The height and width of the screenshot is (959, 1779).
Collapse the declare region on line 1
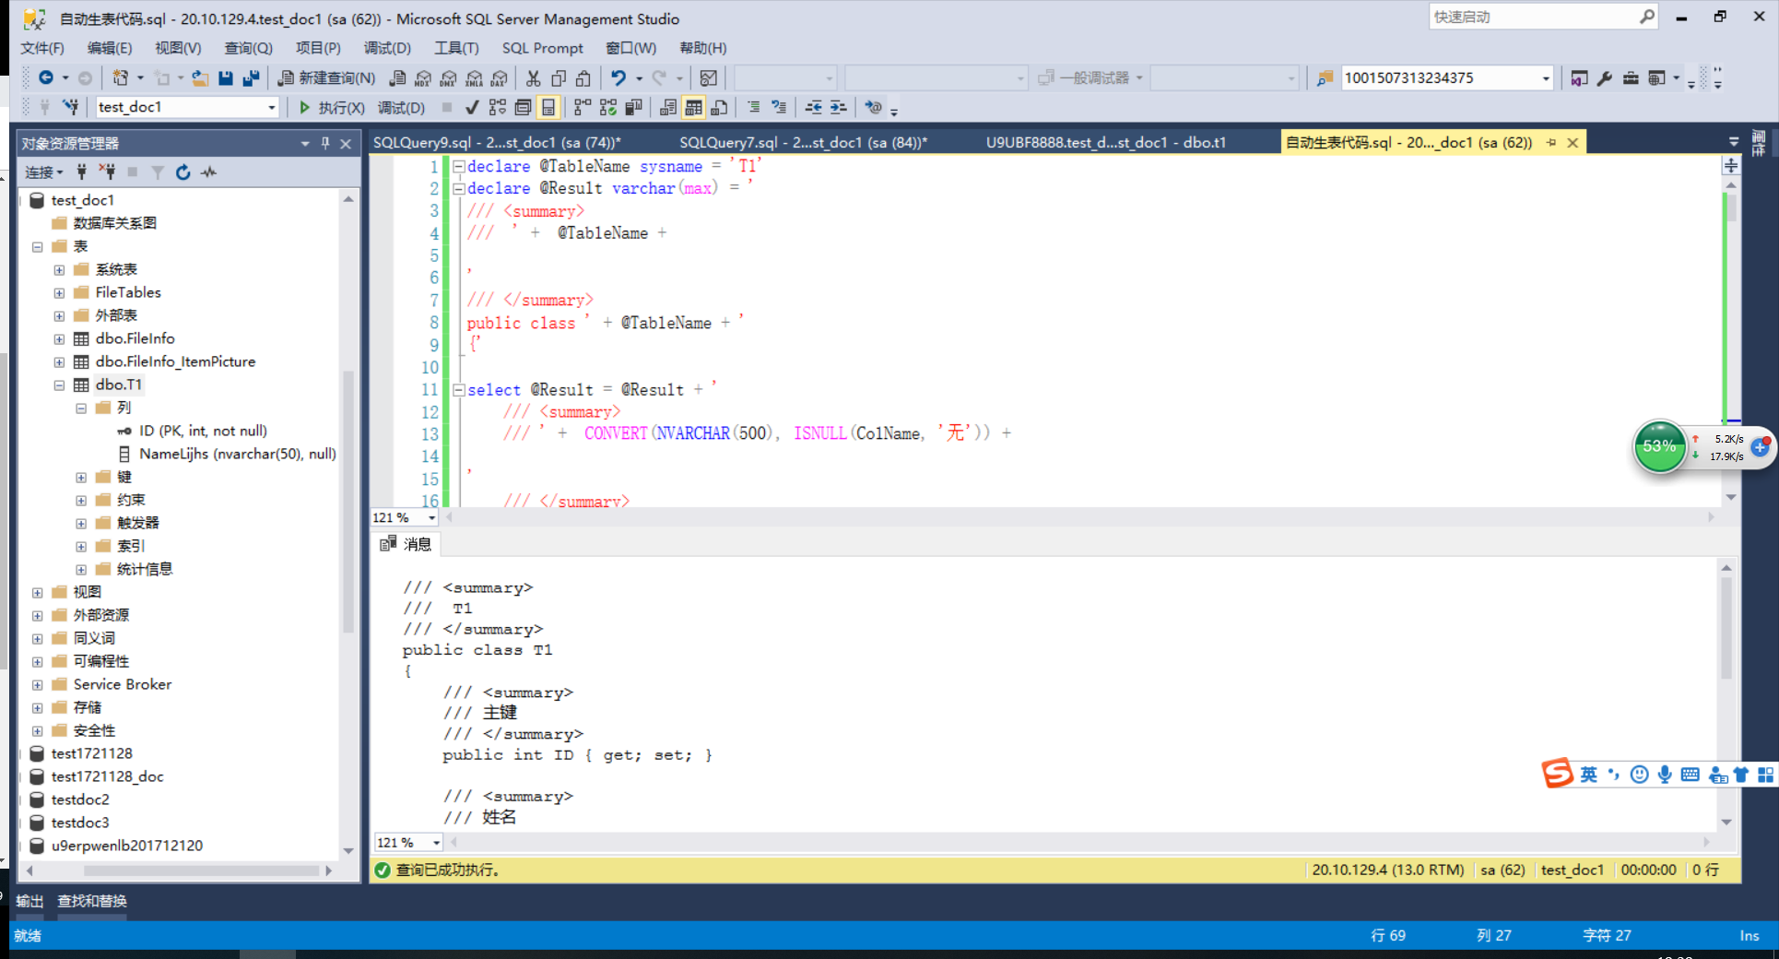458,166
